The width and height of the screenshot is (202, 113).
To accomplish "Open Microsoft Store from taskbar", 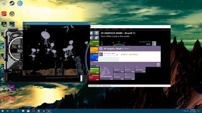I will click(28, 111).
